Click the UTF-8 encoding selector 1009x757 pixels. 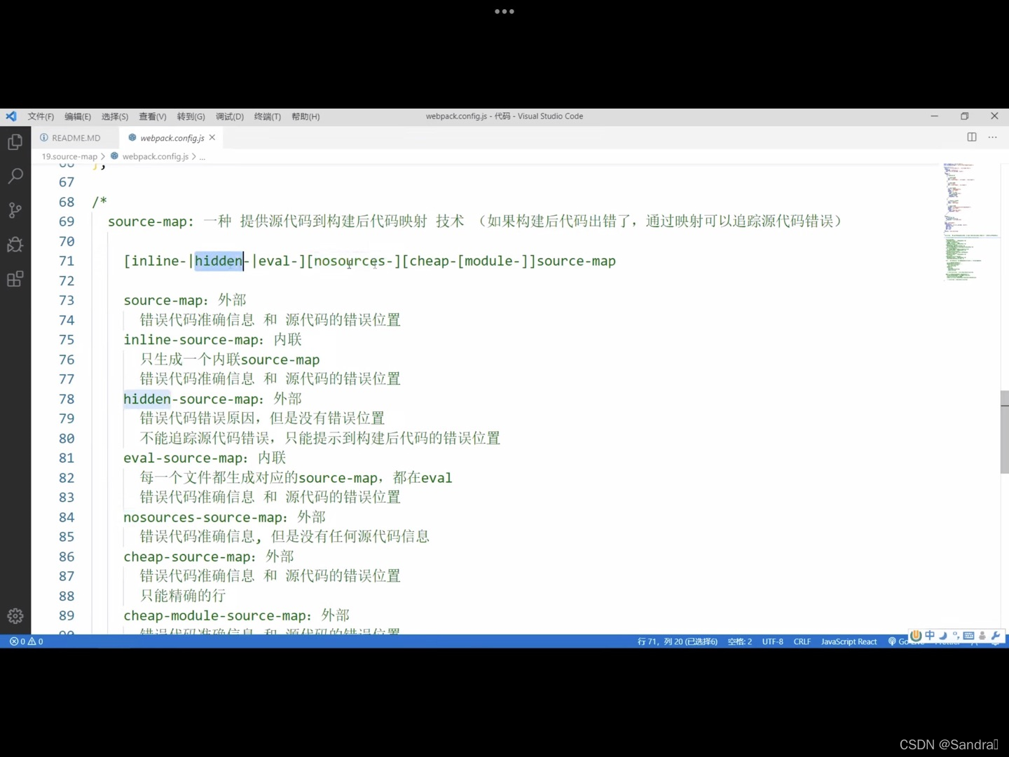click(x=773, y=641)
